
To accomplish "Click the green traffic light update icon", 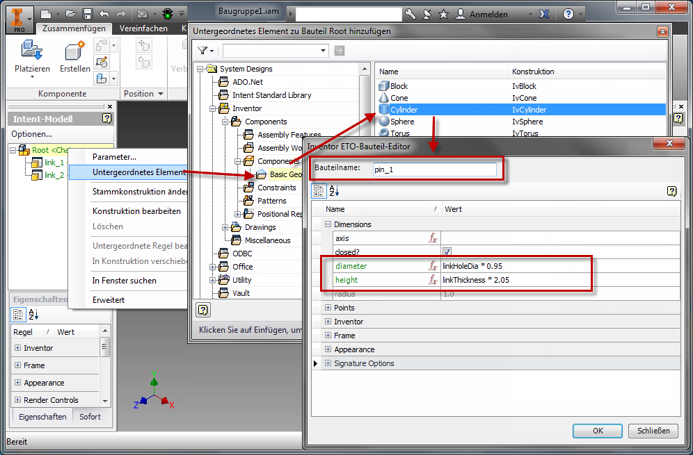I will click(x=168, y=14).
